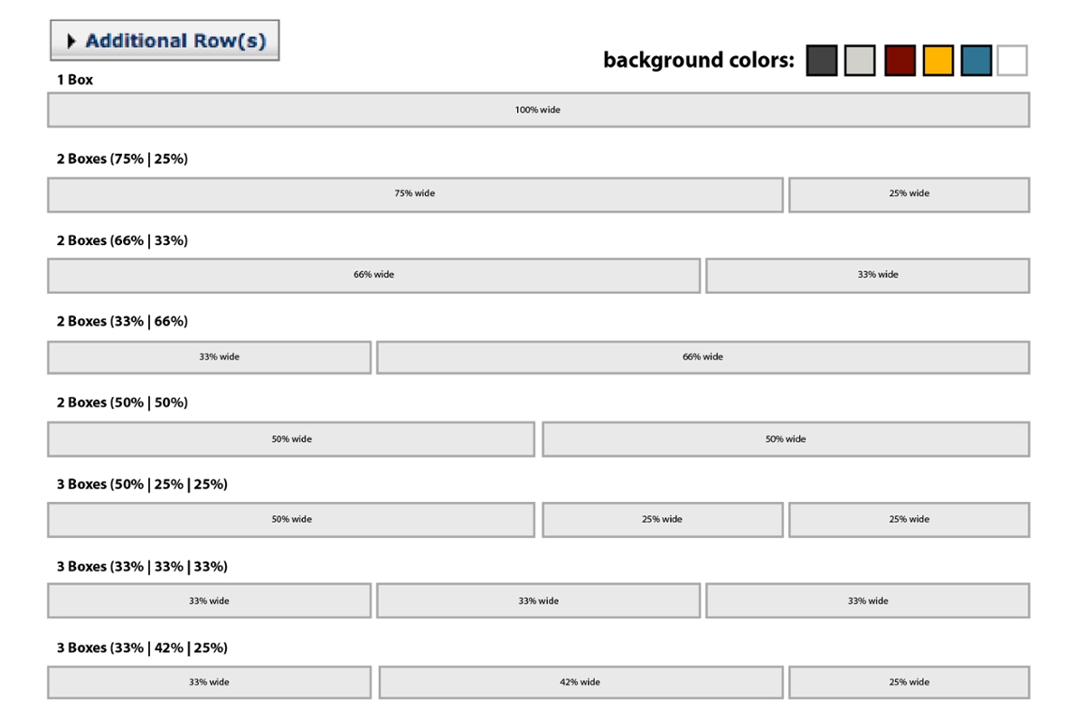Viewport: 1075px width, 717px height.
Task: Click the '1 Box' heading
Action: pyautogui.click(x=75, y=80)
